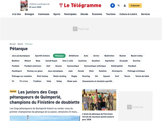Select the Haltérophilie tag
Image resolution: width=162 pixels, height=121 pixels.
[x=117, y=66]
